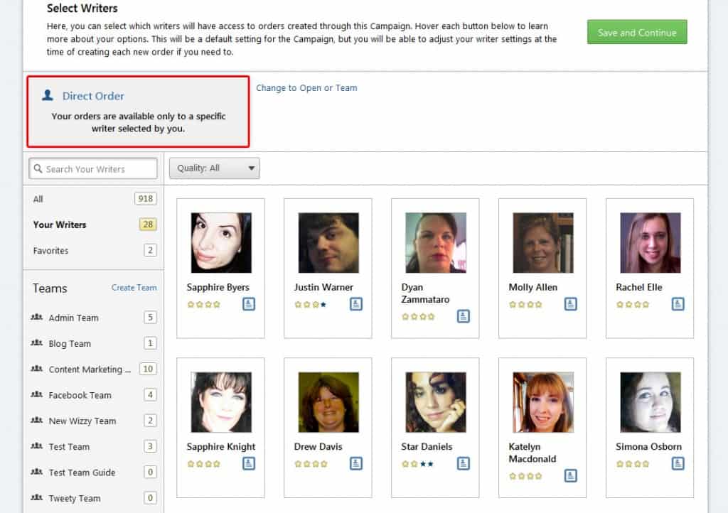Open the Quality filter dropdown
Image resolution: width=728 pixels, height=513 pixels.
pyautogui.click(x=213, y=168)
